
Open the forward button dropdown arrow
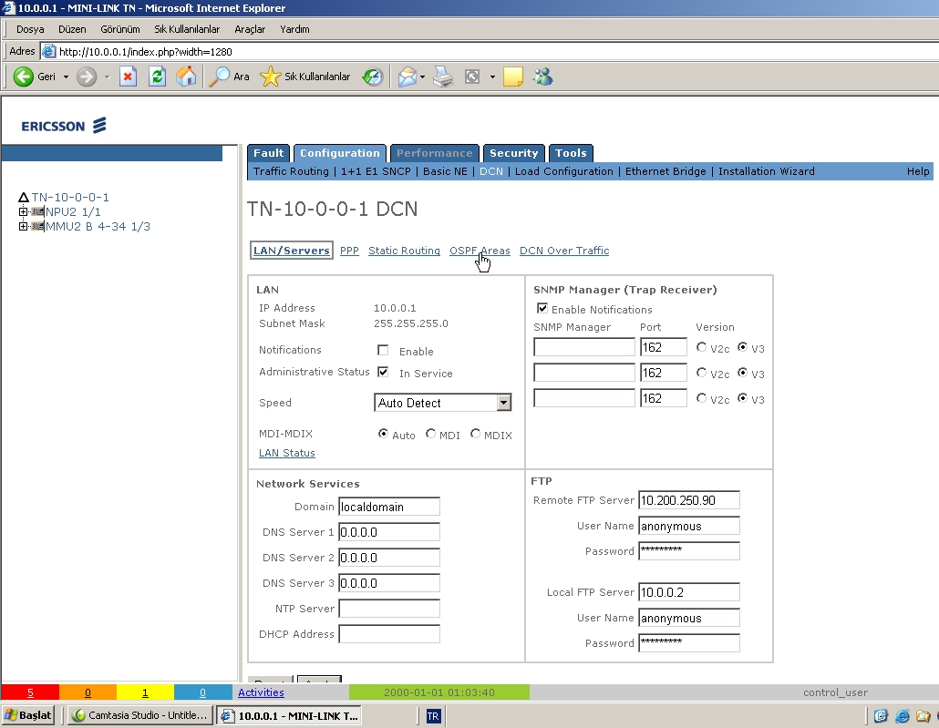(108, 77)
